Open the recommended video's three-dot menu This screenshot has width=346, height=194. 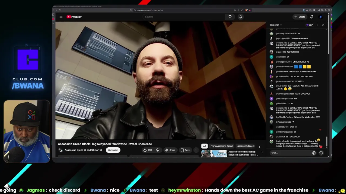tap(262, 152)
